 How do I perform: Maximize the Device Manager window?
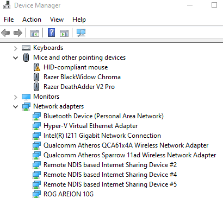tap(214, 5)
